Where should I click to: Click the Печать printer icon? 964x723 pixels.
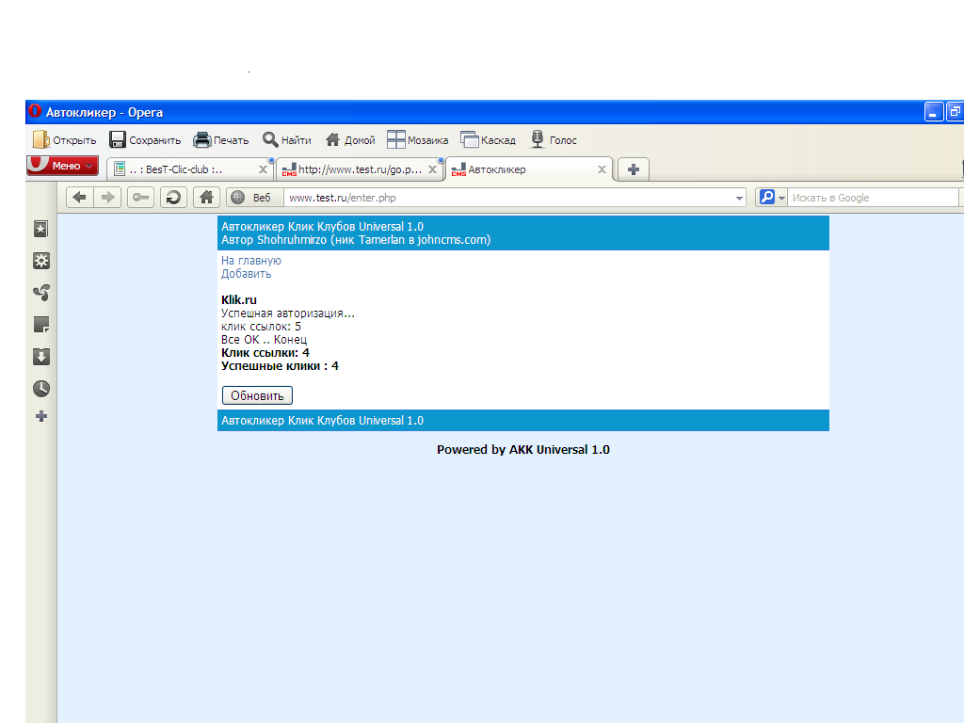coord(201,140)
